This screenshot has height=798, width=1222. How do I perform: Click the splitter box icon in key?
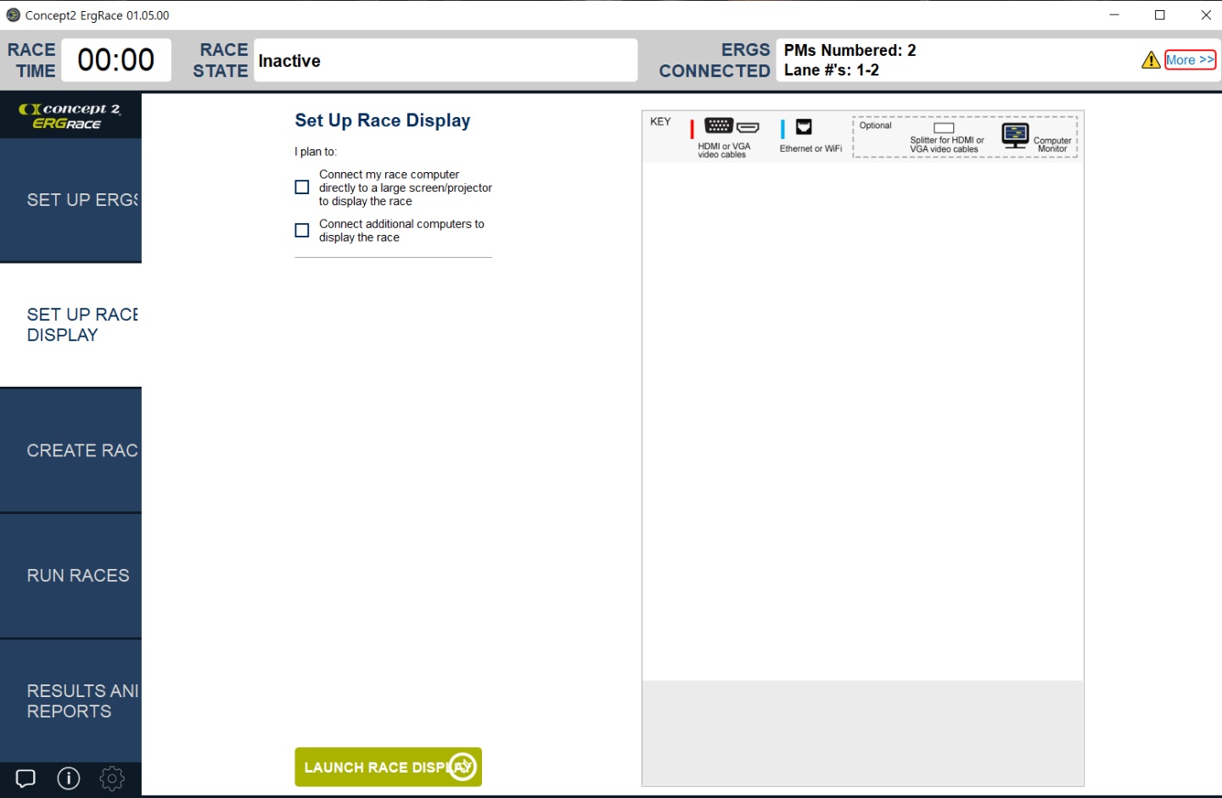coord(944,128)
